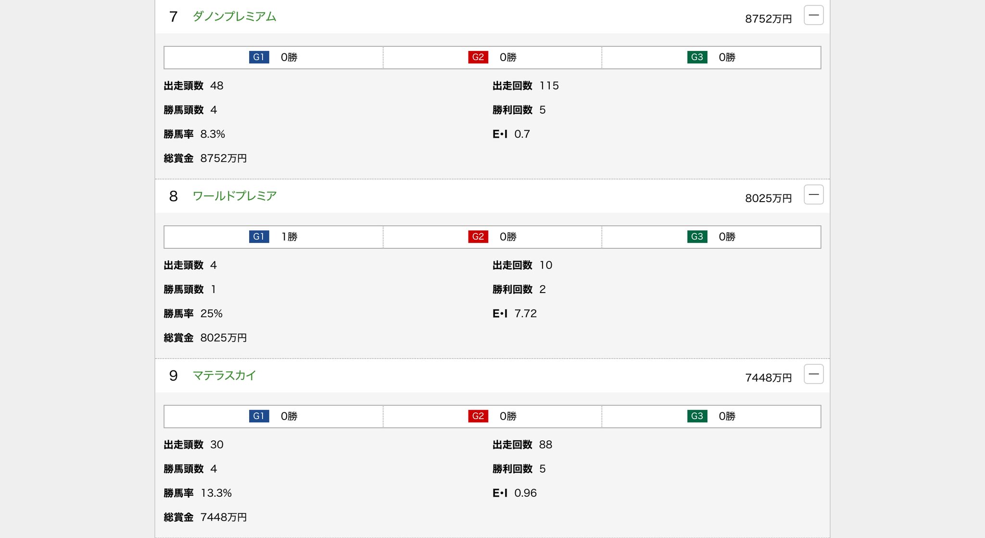Collapse the ダノンプレミアム details section

click(x=813, y=15)
